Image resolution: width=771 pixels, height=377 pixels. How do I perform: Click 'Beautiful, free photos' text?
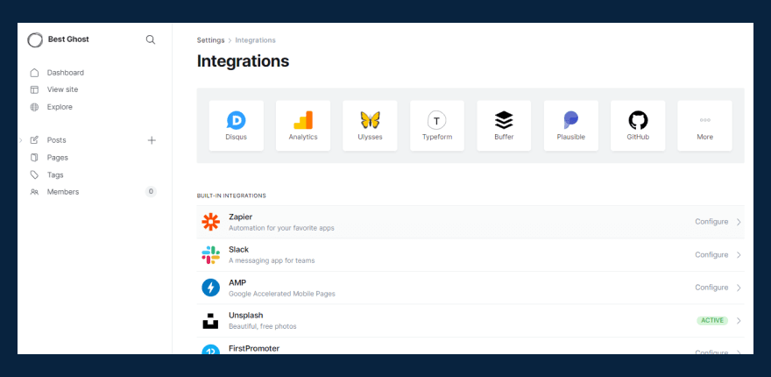(263, 326)
